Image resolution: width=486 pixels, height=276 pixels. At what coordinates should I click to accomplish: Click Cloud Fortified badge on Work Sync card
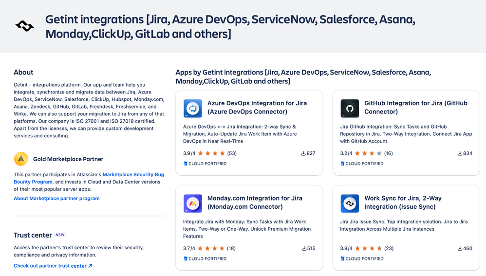[362, 258]
